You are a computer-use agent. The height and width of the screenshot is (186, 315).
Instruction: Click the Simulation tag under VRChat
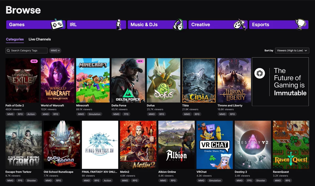click(215, 181)
